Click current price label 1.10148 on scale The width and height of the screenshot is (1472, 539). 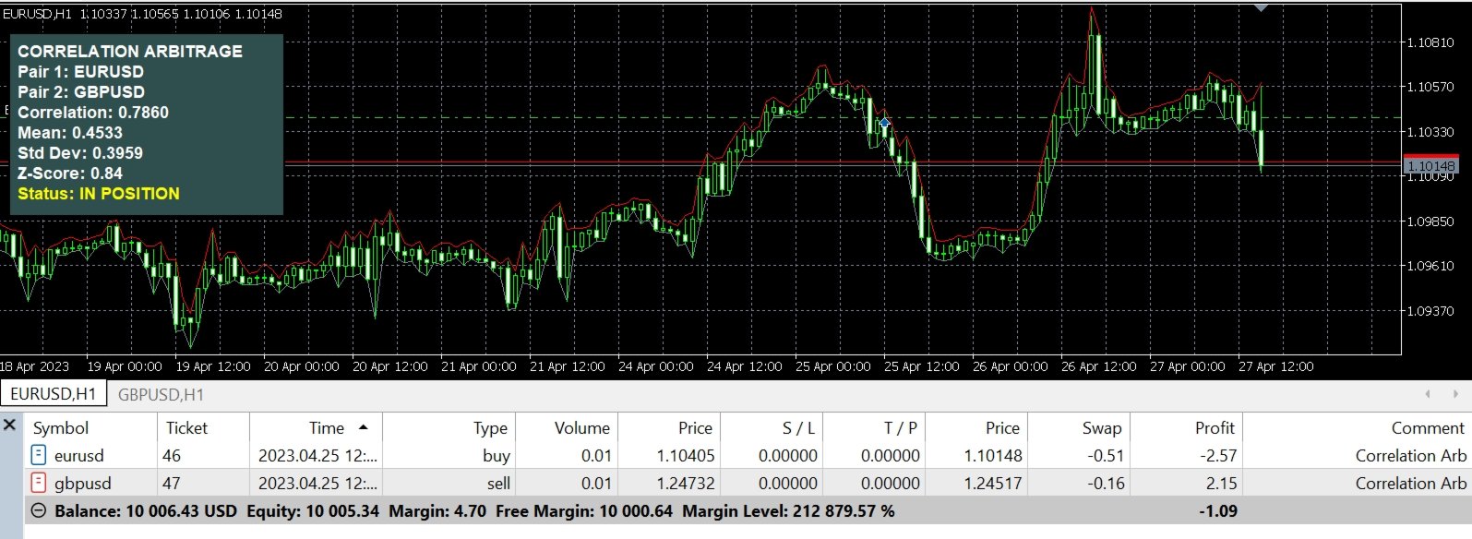1430,166
